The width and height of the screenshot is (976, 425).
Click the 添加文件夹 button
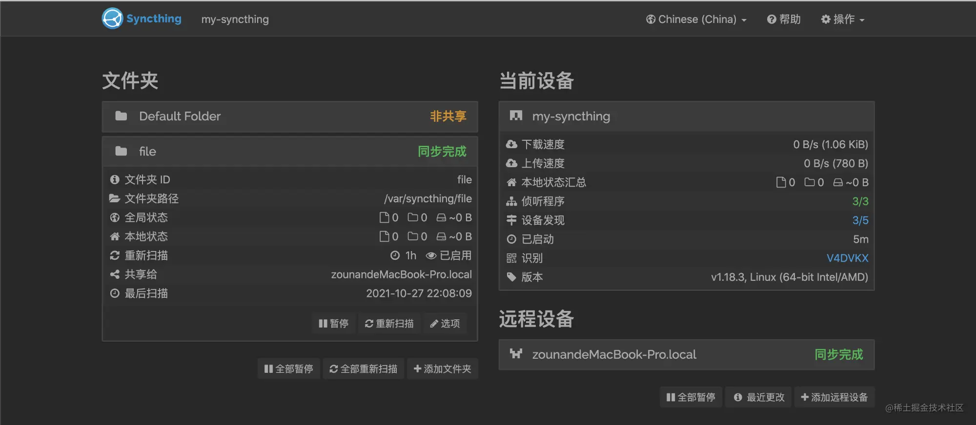[443, 369]
